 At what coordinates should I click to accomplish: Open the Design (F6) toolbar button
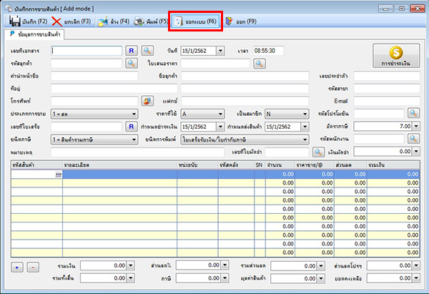coord(195,21)
